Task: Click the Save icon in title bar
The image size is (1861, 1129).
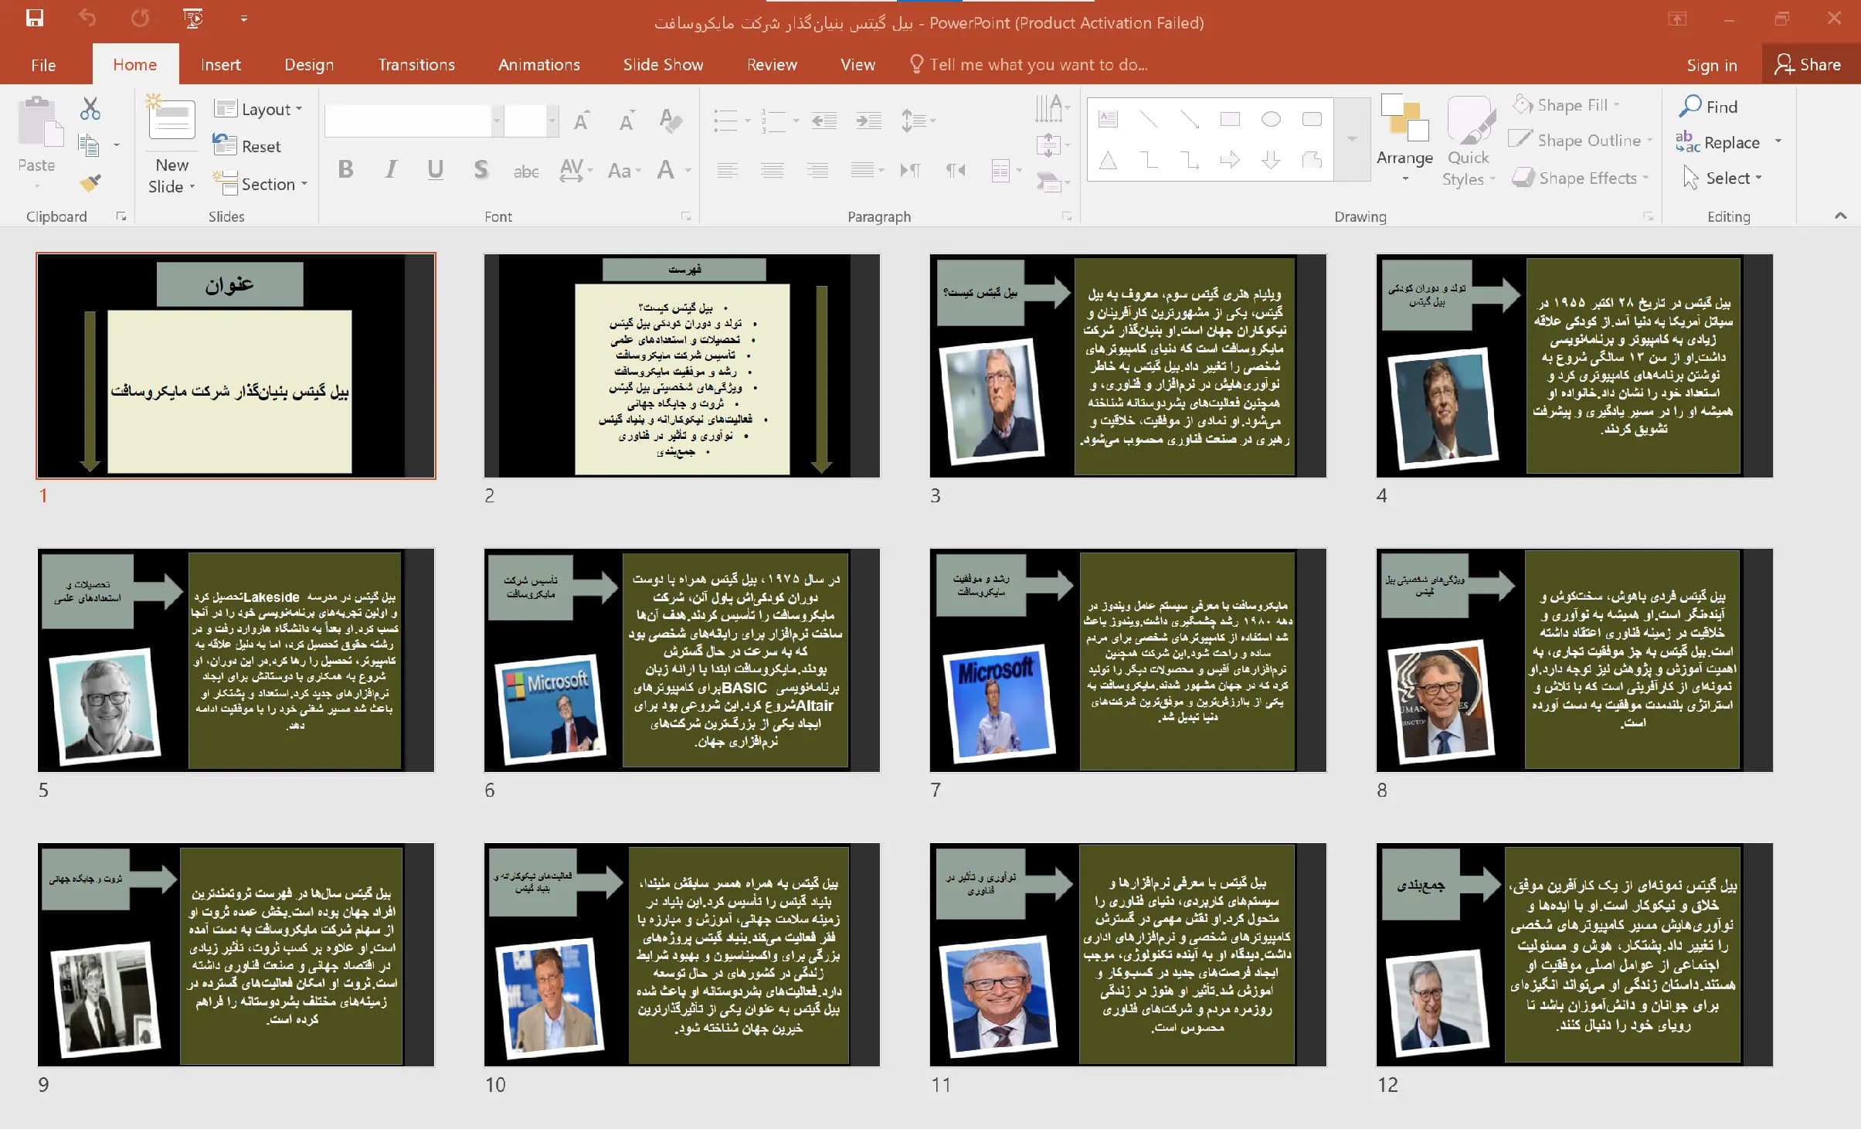Action: pos(35,18)
